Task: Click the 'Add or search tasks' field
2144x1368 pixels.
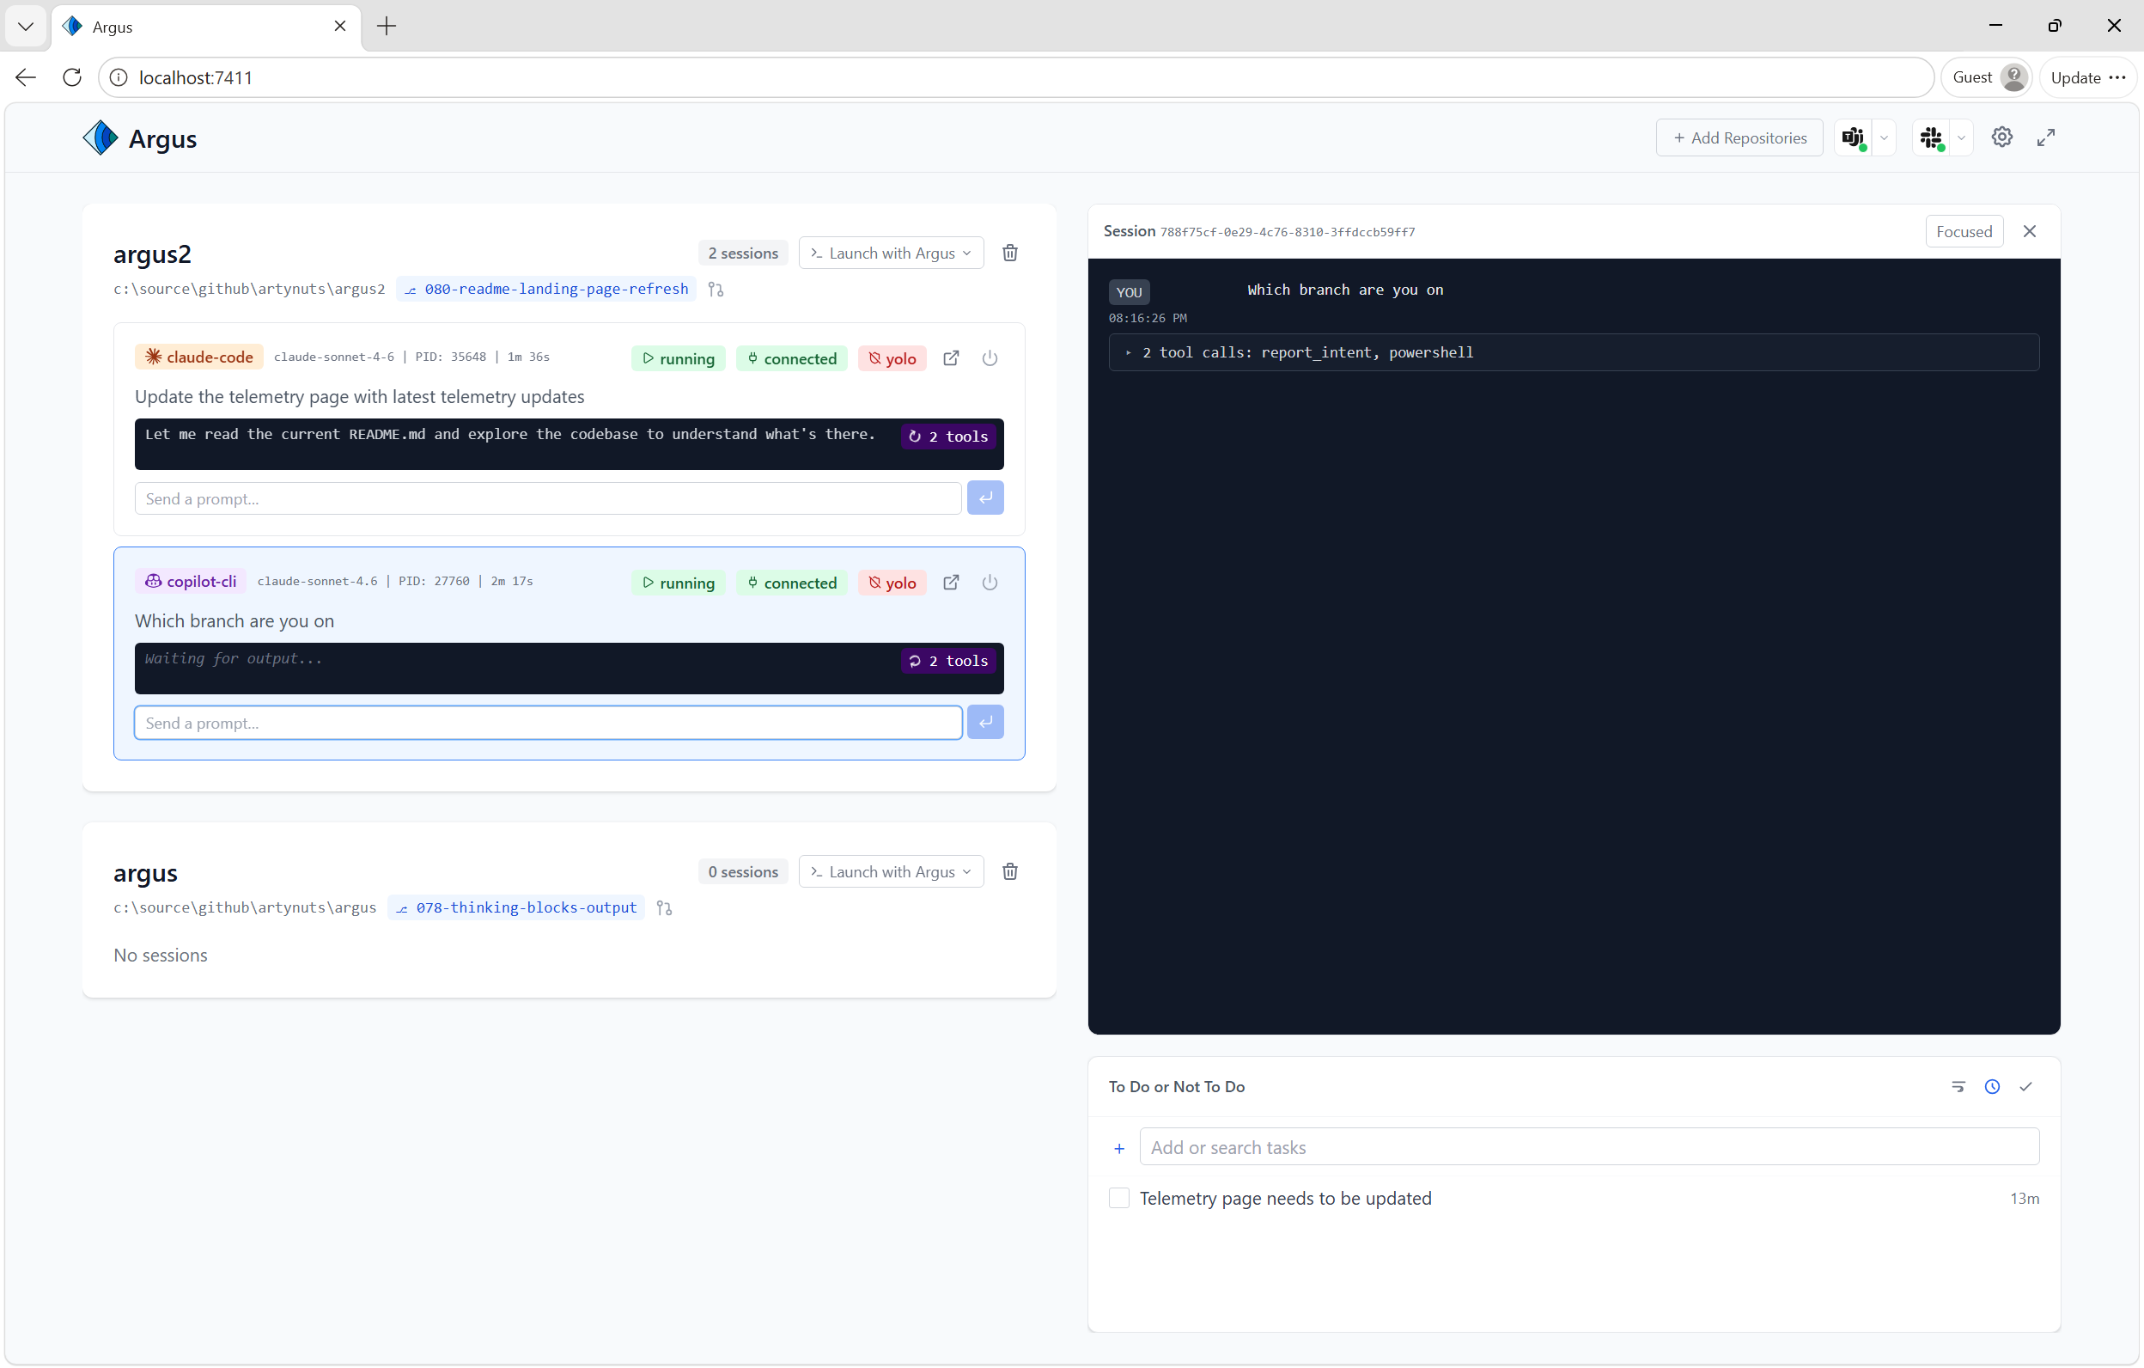Action: tap(1589, 1147)
